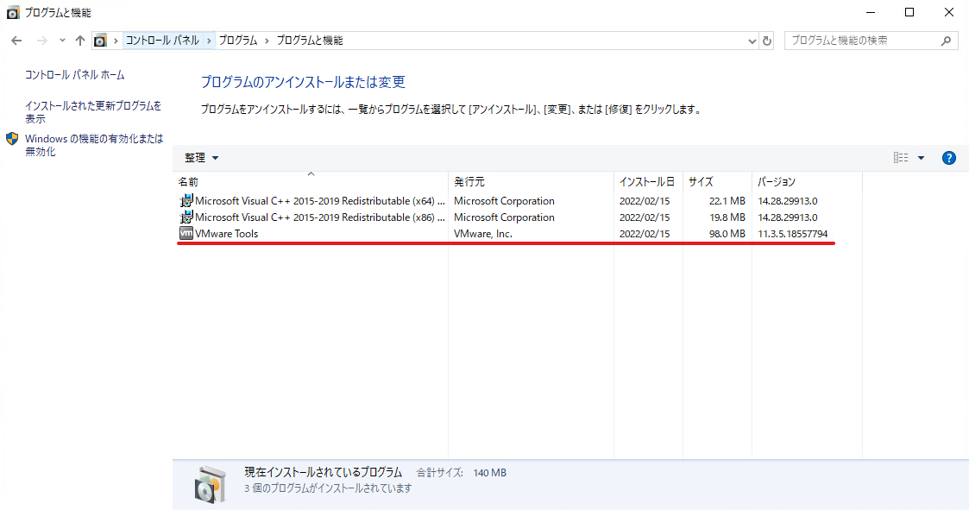Click the search magnifier icon

point(946,41)
